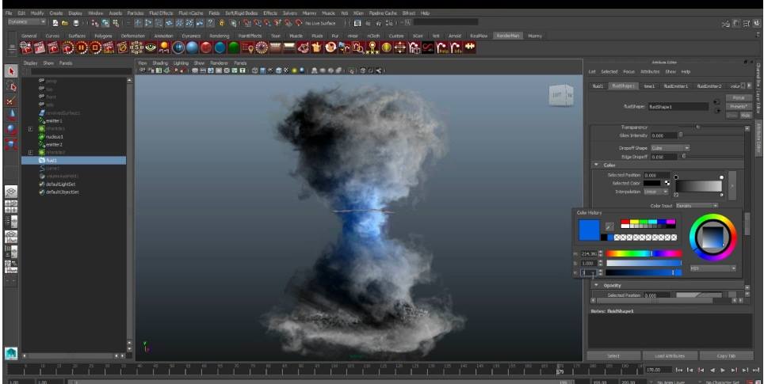Click the saturation slider bar
Screen dimensions: 764x384
click(644, 263)
